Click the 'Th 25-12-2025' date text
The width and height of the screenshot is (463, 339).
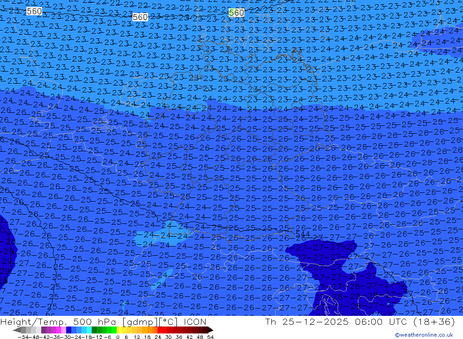307,321
